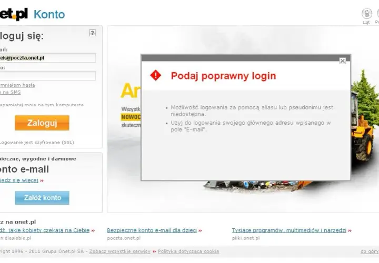
Task: Click the red warning diamond icon
Action: coord(156,75)
